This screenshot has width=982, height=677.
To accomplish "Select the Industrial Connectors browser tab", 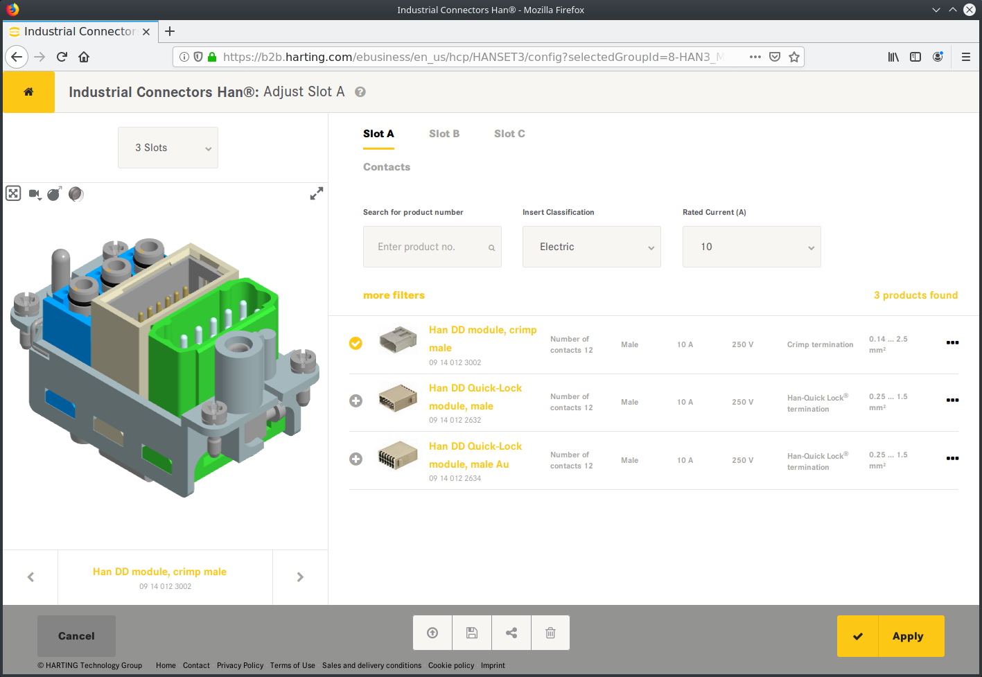I will pyautogui.click(x=80, y=31).
